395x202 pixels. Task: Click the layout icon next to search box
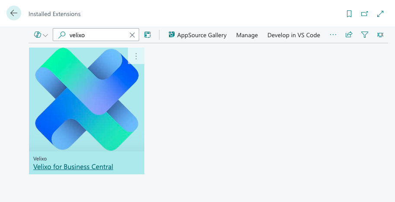147,35
